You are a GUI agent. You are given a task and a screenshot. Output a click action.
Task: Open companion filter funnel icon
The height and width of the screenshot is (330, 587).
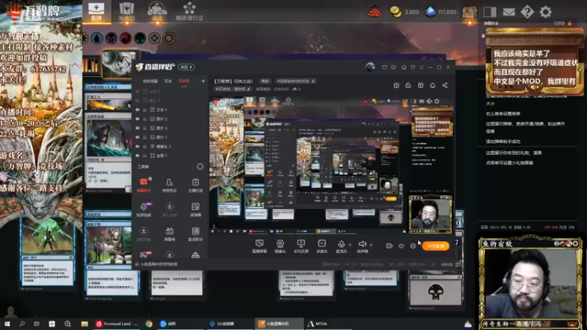coord(412,67)
